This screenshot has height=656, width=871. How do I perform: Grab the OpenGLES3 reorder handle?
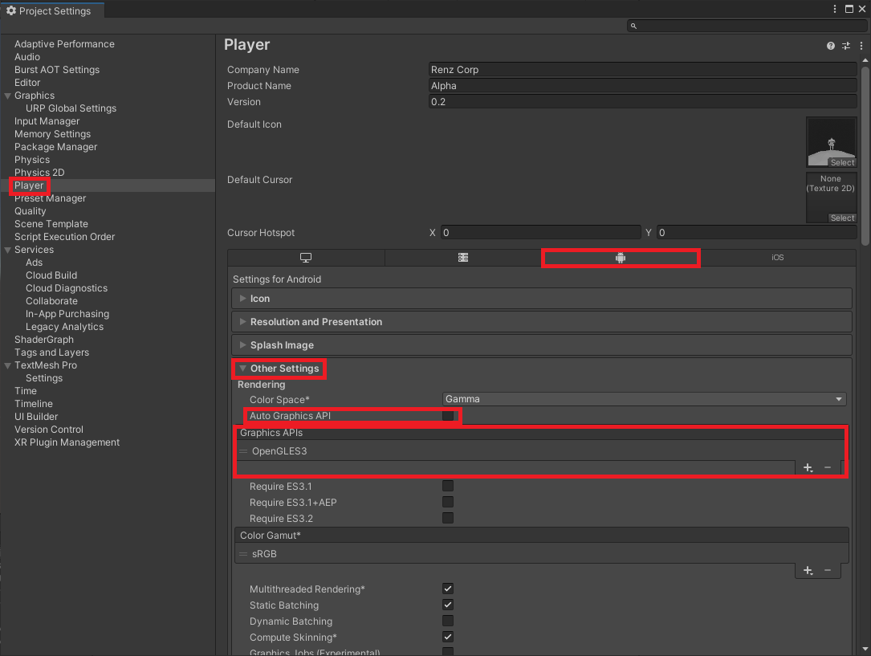click(x=243, y=451)
